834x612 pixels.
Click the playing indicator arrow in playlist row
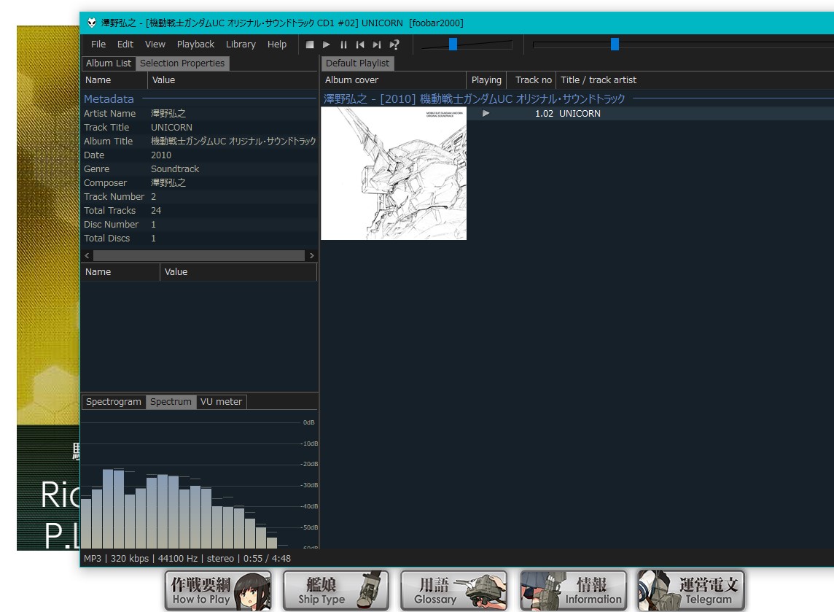pyautogui.click(x=486, y=113)
